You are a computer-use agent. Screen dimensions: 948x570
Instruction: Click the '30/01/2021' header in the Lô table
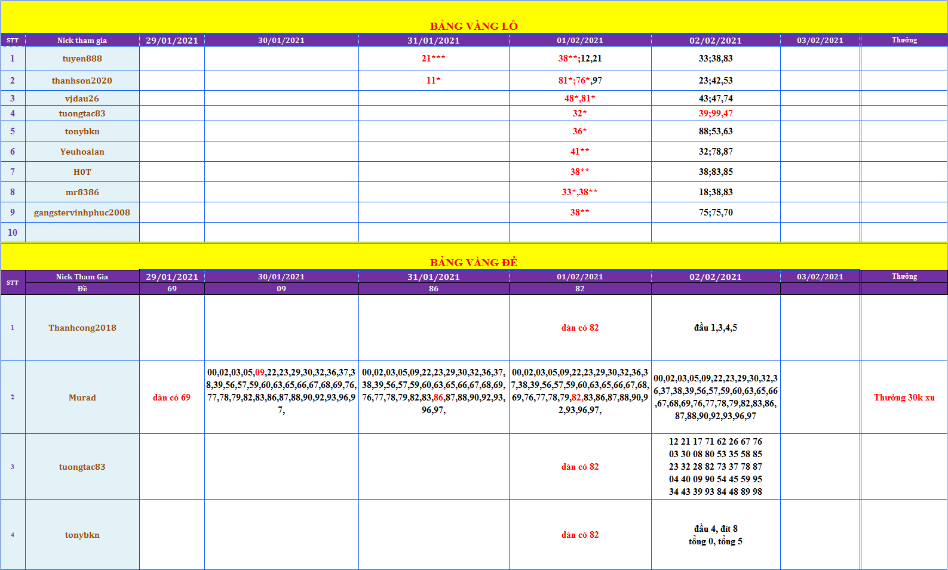pyautogui.click(x=281, y=41)
